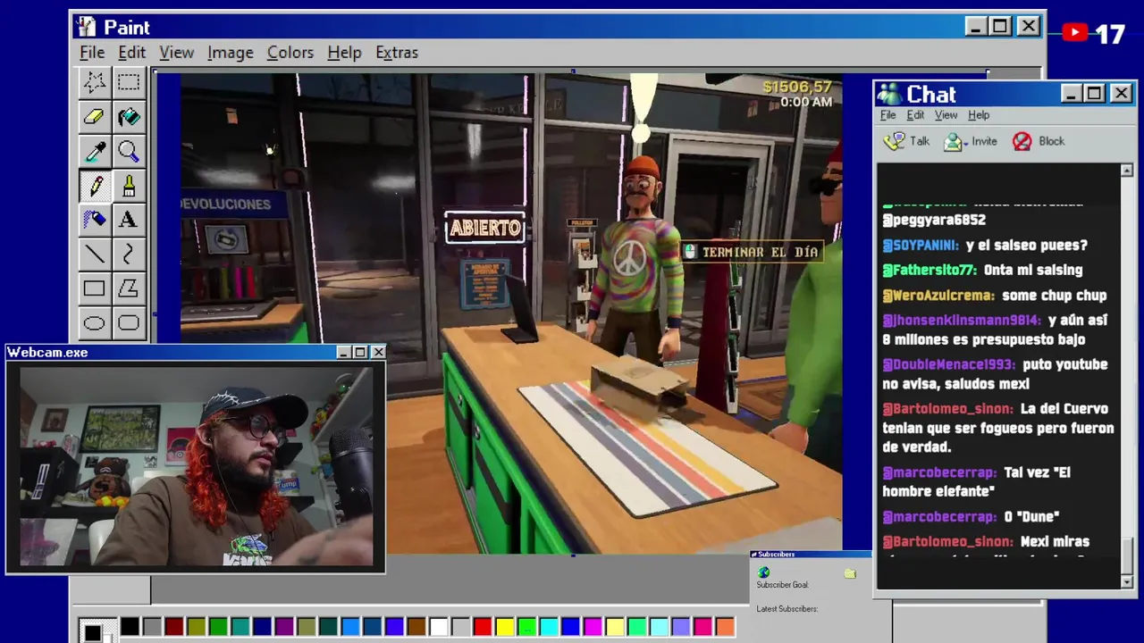Select the rectangular Select tool
The width and height of the screenshot is (1144, 643).
click(x=129, y=83)
